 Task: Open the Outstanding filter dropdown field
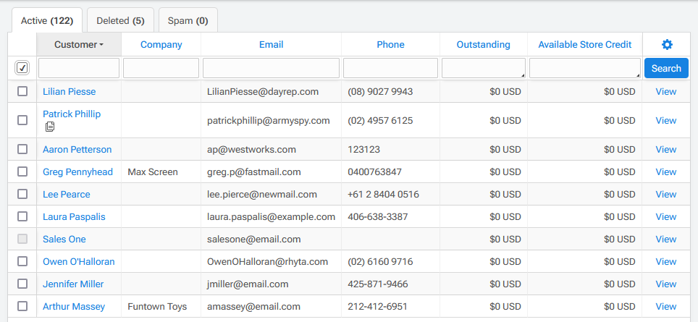point(484,68)
